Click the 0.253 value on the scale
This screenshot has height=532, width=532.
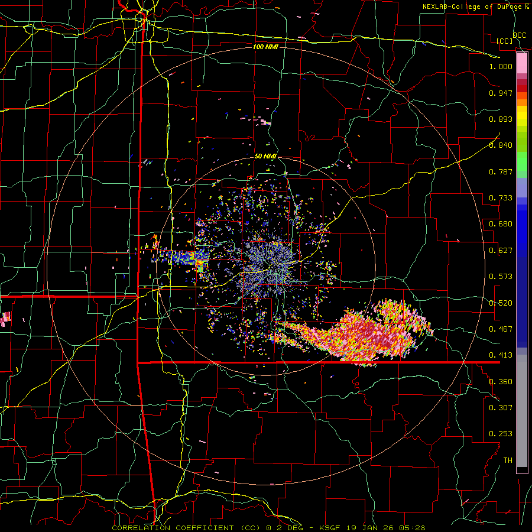pyautogui.click(x=501, y=434)
